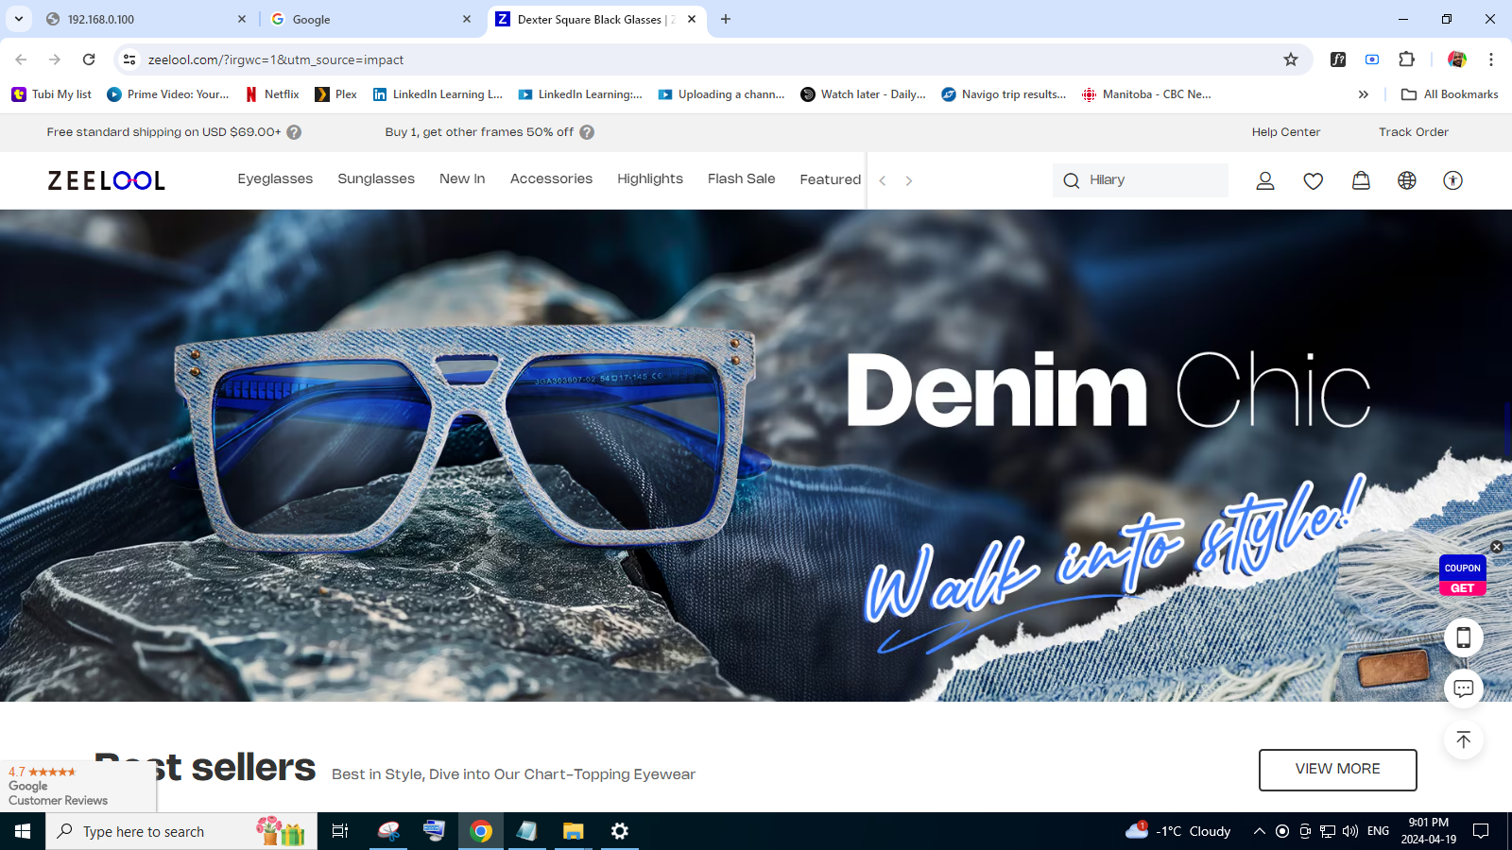Open the Sunglasses menu
Image resolution: width=1512 pixels, height=850 pixels.
376,179
